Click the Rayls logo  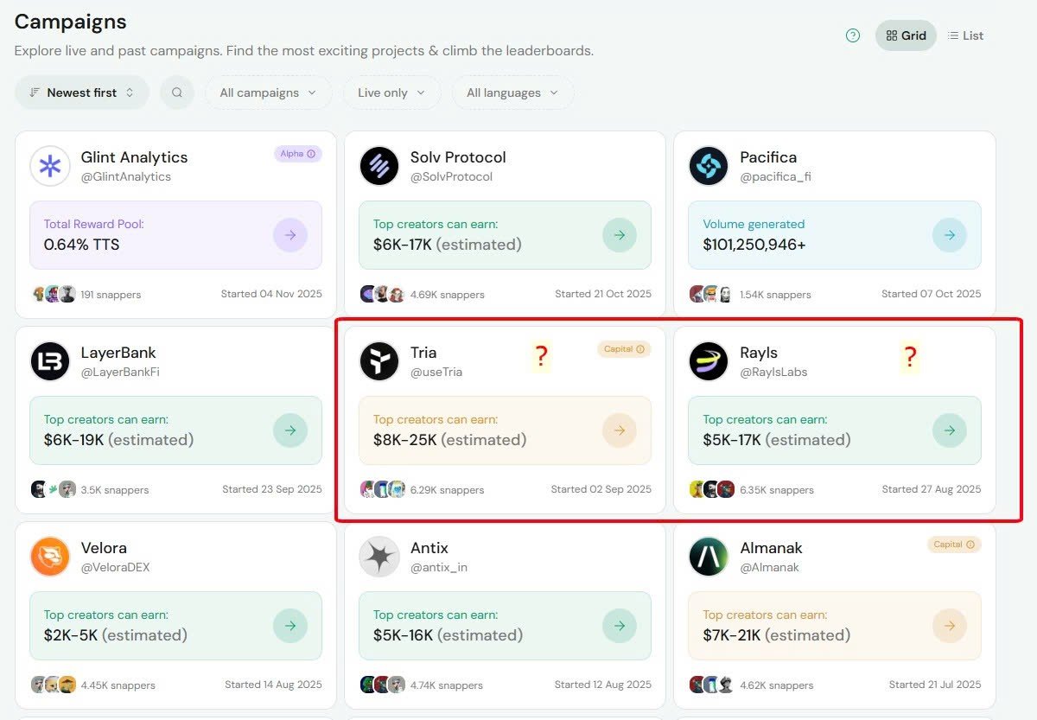coord(709,361)
